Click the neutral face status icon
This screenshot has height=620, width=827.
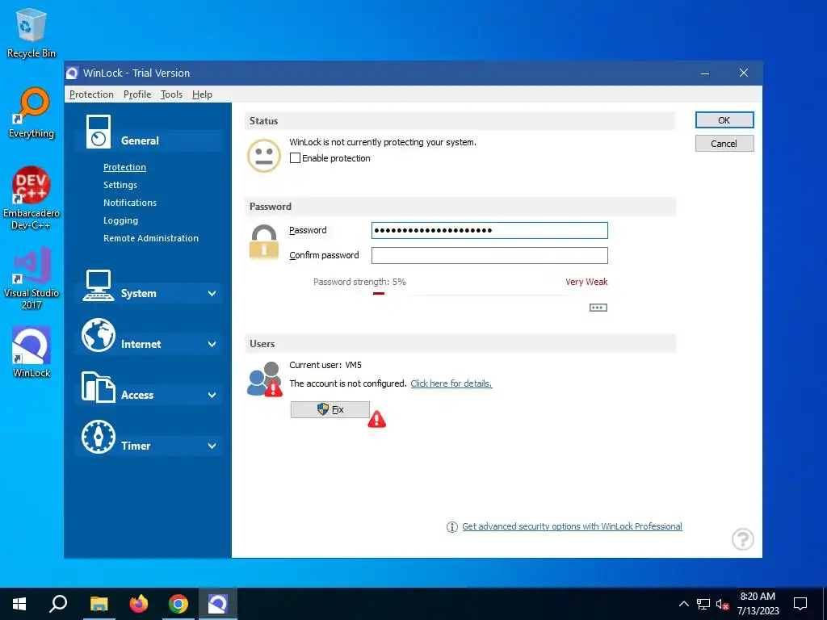[x=264, y=156]
